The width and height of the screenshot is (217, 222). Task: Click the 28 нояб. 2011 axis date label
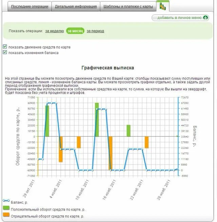click(x=164, y=190)
